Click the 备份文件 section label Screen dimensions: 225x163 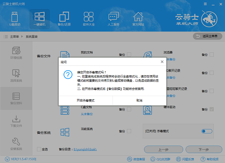click(x=44, y=56)
